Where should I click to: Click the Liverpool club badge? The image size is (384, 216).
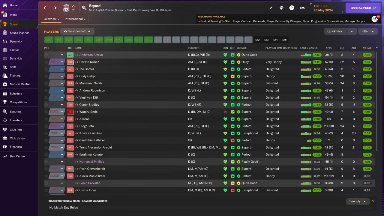coord(66,8)
